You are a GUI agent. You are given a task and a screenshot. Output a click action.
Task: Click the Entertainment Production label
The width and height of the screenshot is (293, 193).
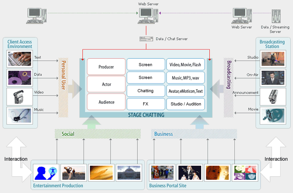pos(58,186)
